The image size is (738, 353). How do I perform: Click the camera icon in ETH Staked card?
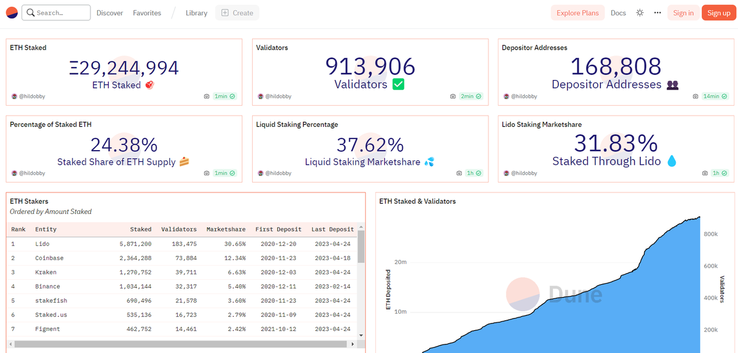[x=207, y=97]
